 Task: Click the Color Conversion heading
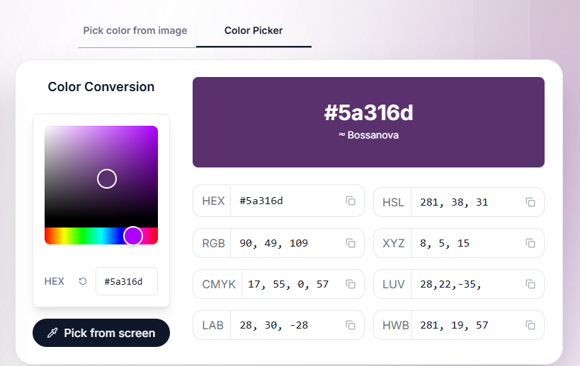pos(101,87)
